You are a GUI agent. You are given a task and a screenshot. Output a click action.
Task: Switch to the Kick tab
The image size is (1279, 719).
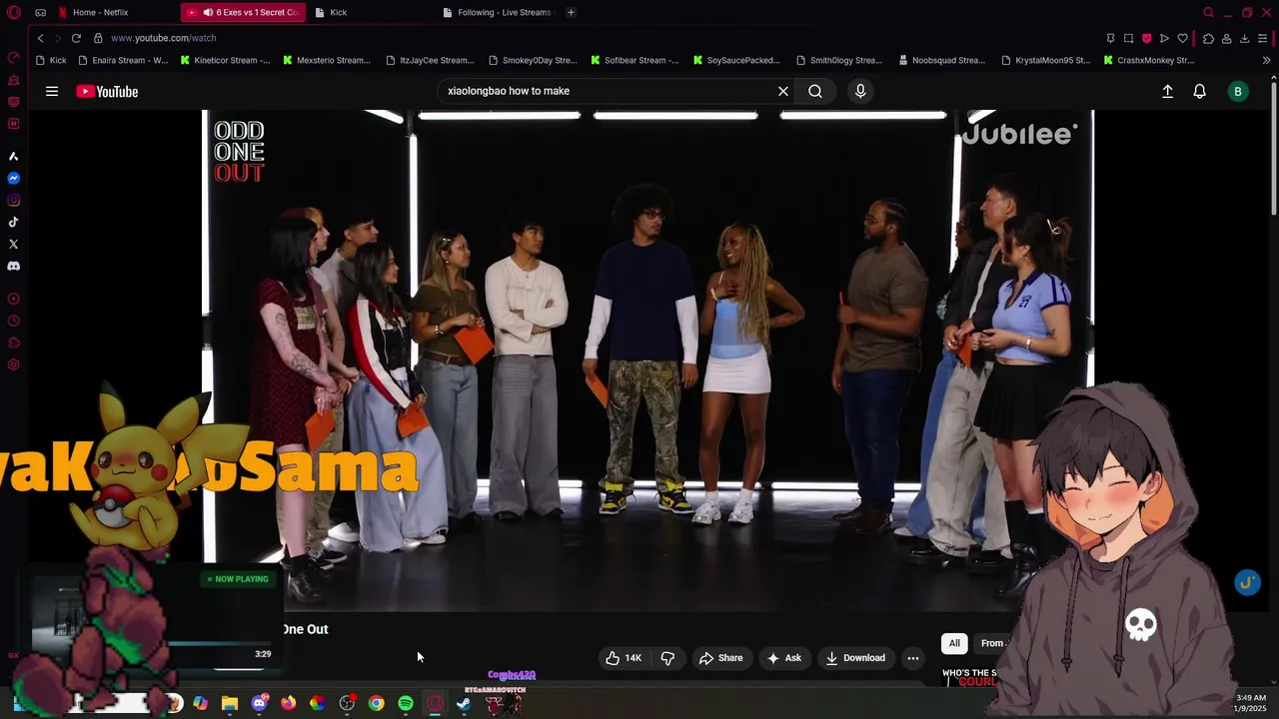click(338, 12)
